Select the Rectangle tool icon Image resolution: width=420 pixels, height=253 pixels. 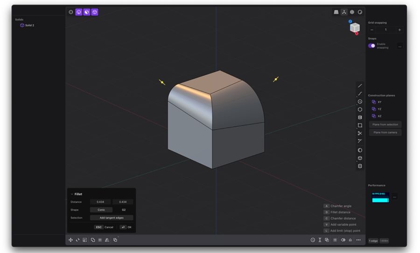click(x=360, y=125)
